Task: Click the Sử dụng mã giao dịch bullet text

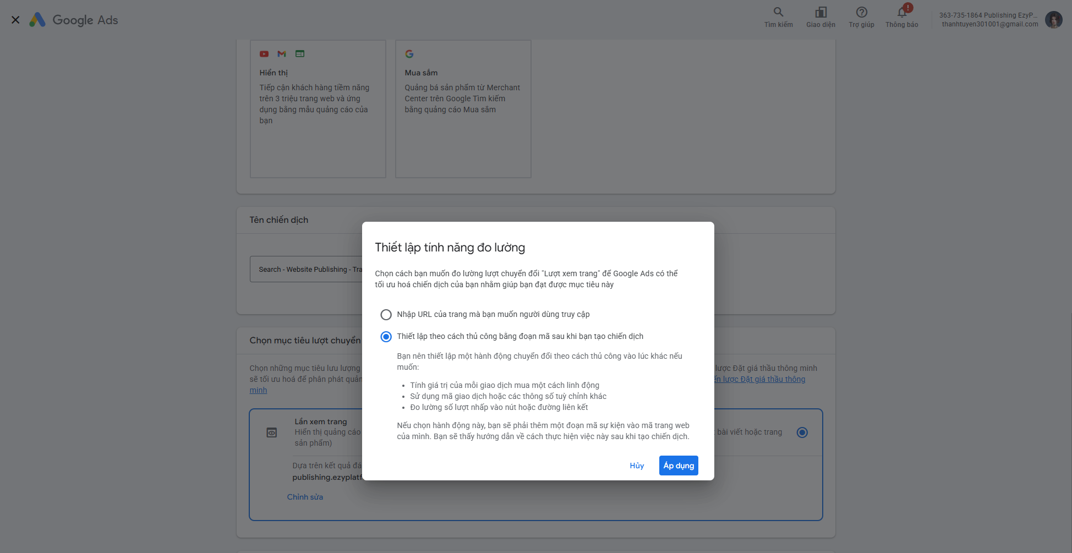Action: click(x=508, y=396)
